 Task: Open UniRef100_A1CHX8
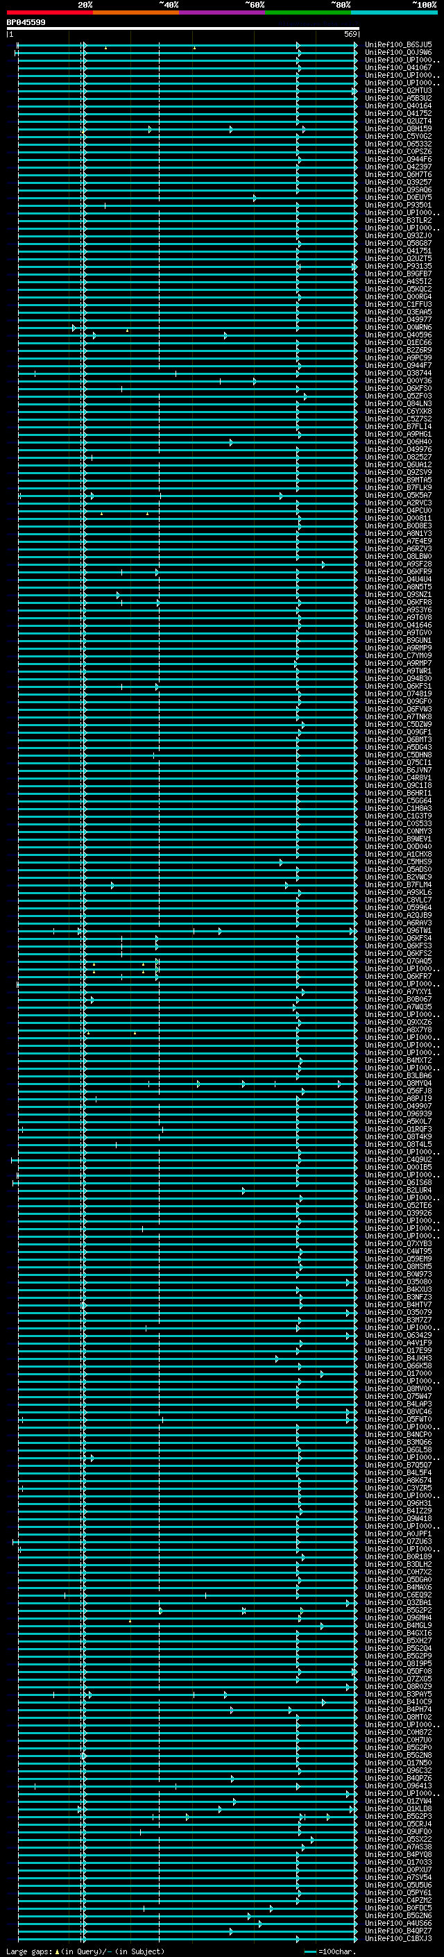(x=398, y=854)
